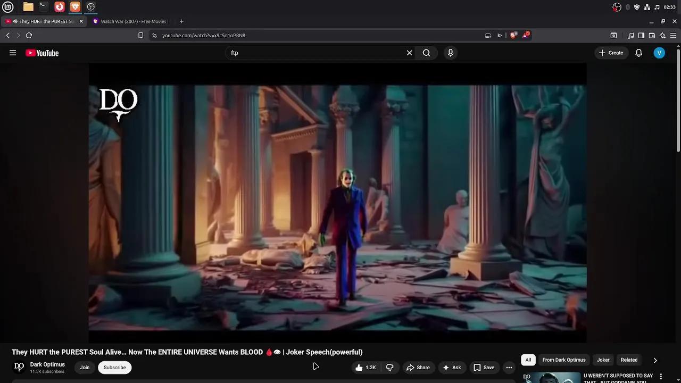Open the Leo AI sparkle icon
This screenshot has width=681, height=383.
click(x=662, y=36)
